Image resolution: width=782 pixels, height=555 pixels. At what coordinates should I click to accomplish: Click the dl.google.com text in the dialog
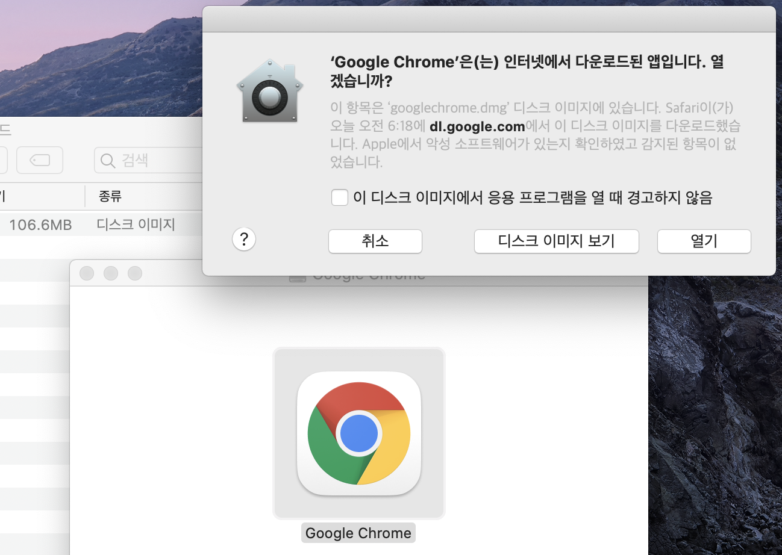point(477,127)
